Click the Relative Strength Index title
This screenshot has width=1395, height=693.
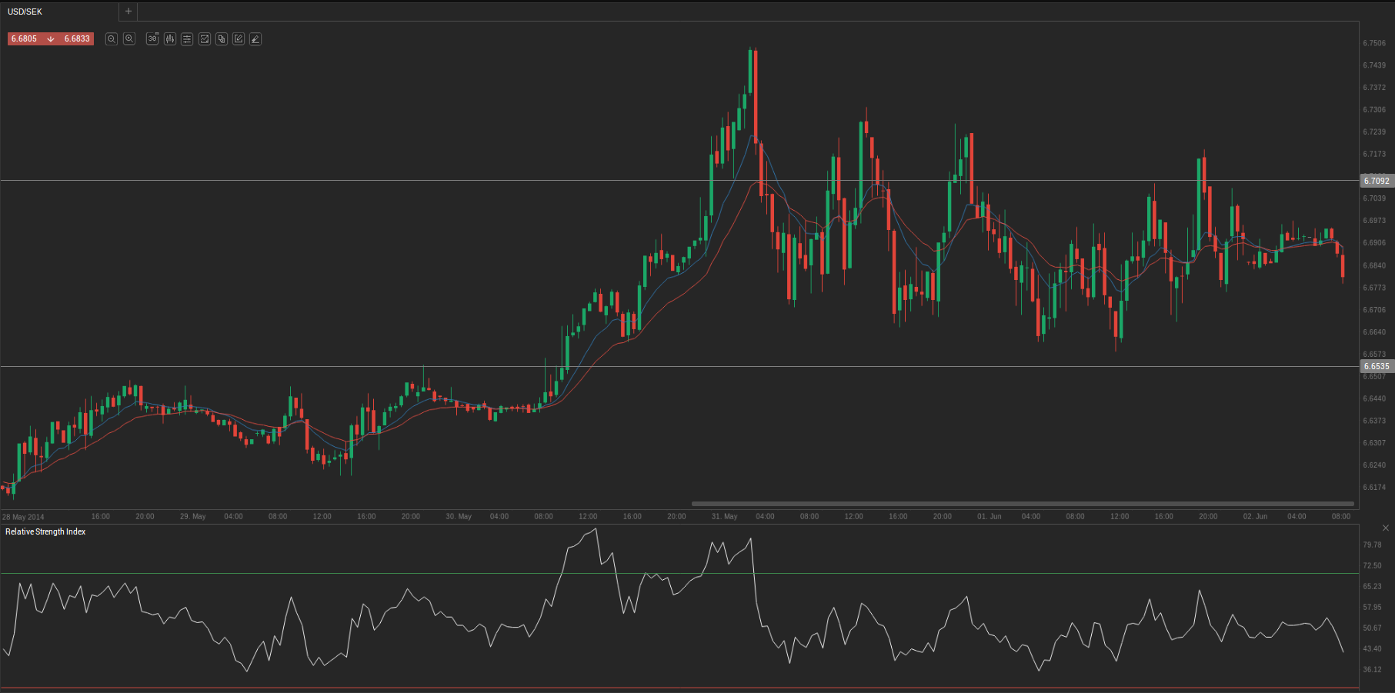point(45,531)
